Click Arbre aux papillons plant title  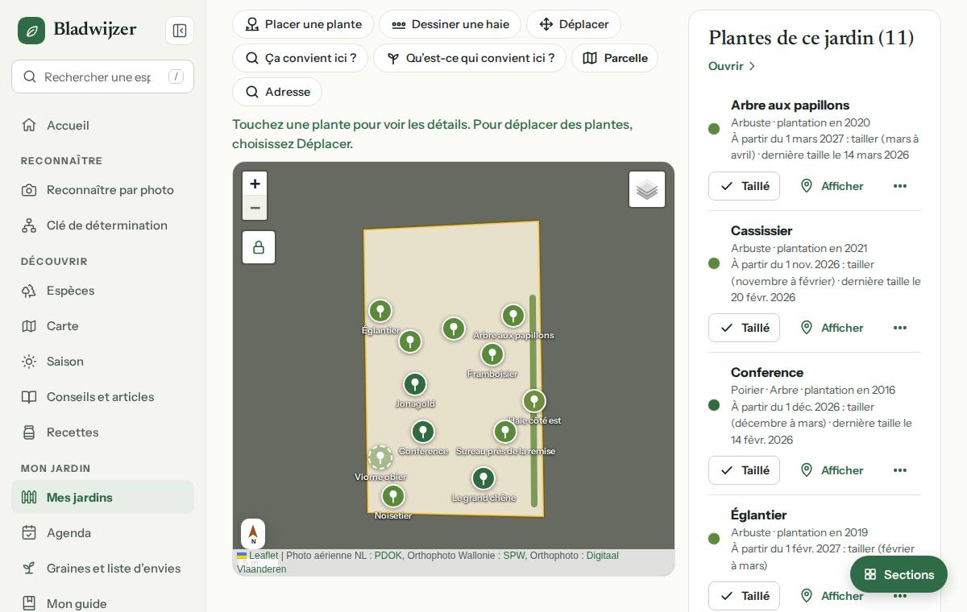pos(790,105)
